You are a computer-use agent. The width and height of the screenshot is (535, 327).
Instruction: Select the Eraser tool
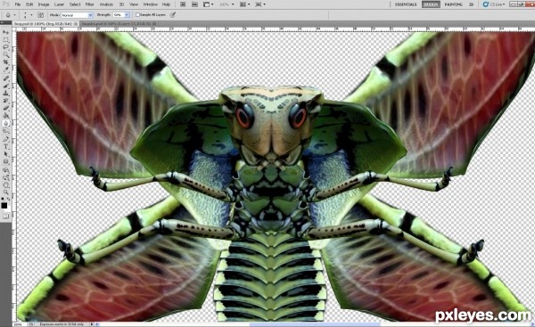click(x=6, y=108)
